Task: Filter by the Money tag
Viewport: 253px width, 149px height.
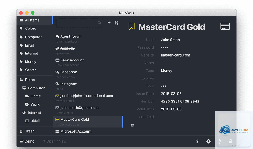Action: pos(35,62)
